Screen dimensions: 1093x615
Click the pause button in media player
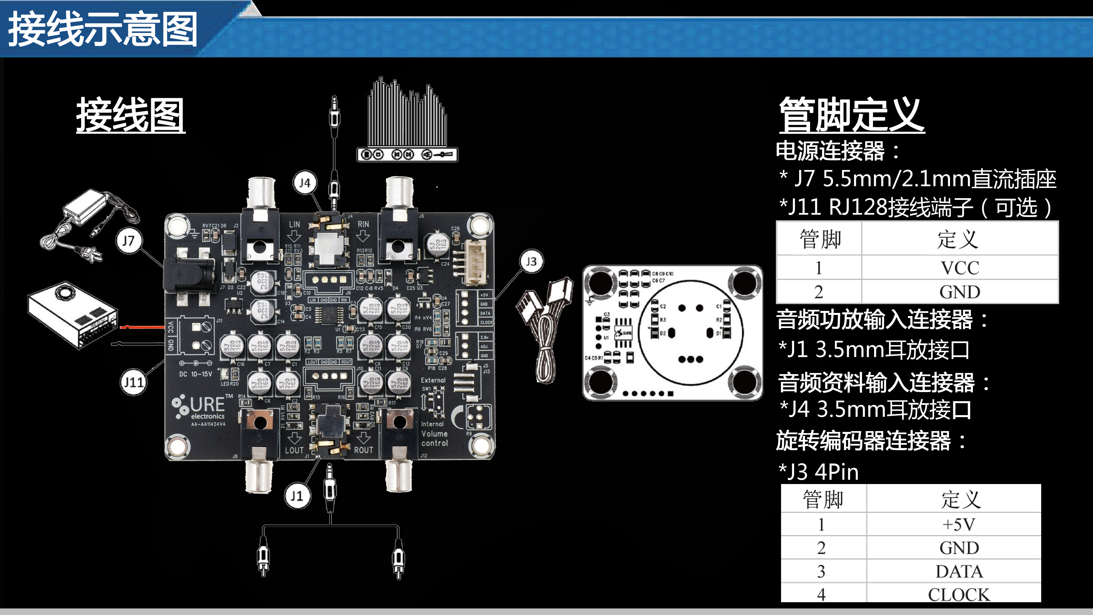[x=367, y=155]
